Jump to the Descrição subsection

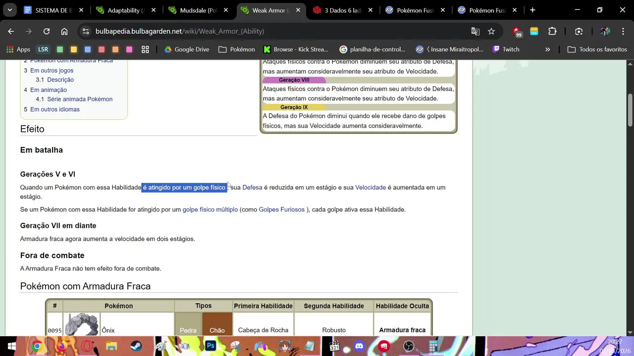click(x=60, y=80)
